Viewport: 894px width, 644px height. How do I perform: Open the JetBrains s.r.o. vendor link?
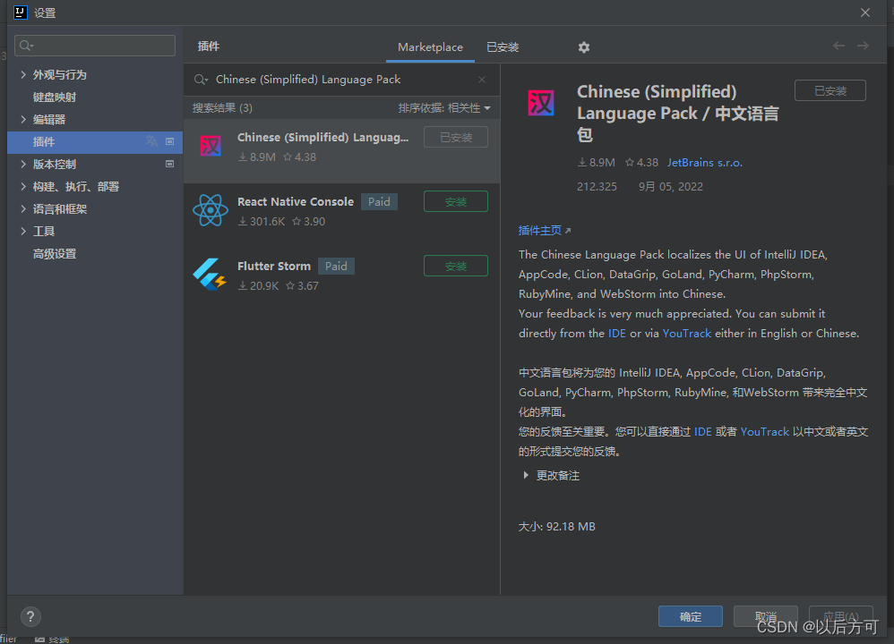[705, 163]
